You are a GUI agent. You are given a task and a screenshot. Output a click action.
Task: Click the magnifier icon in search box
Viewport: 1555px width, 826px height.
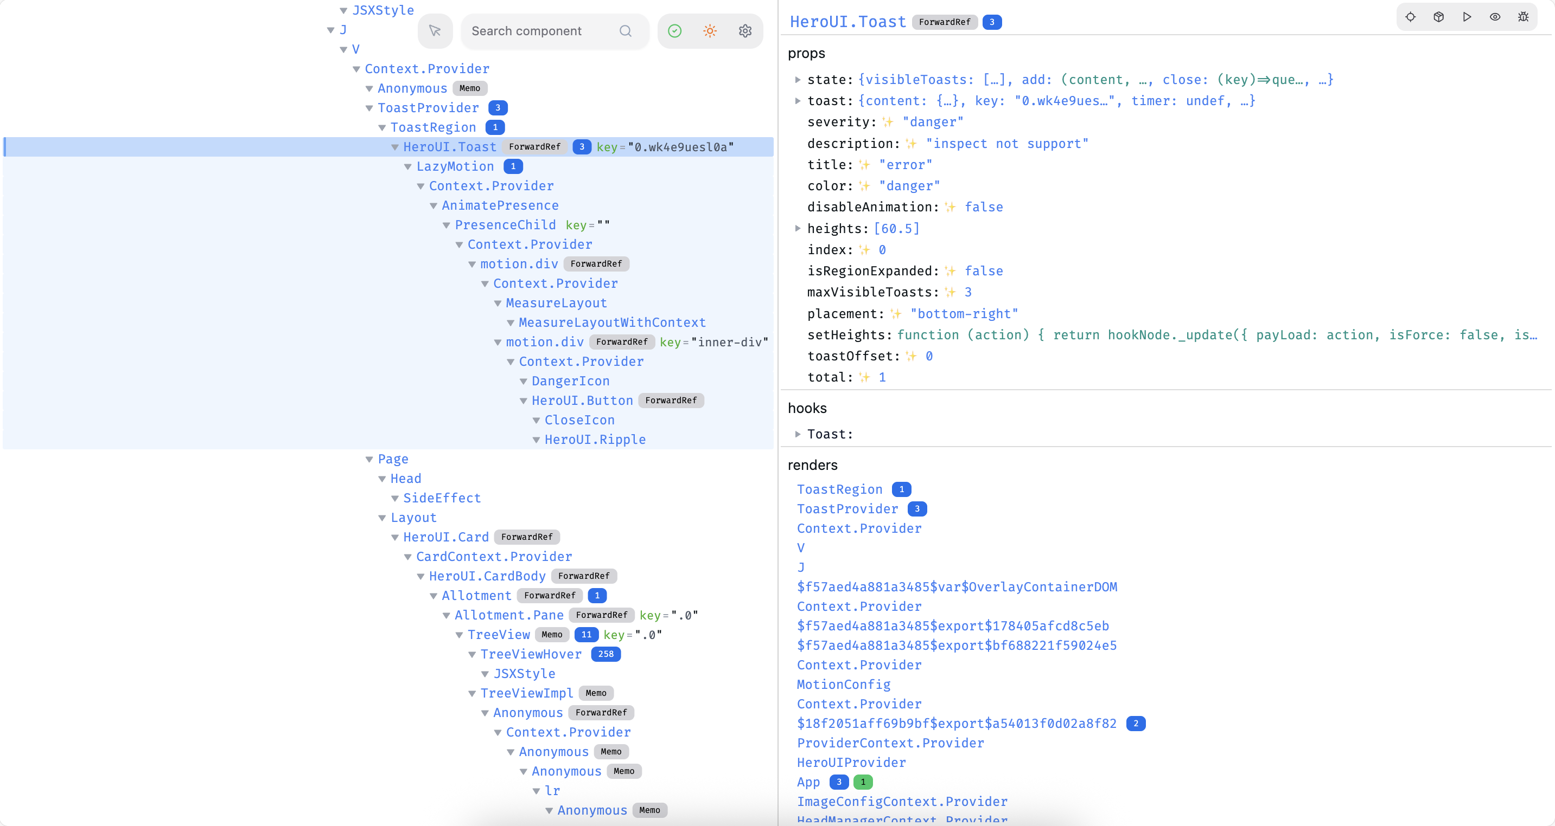click(x=626, y=31)
